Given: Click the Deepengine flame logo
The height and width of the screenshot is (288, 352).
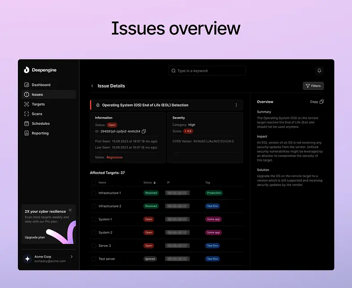Looking at the screenshot, I should click(x=26, y=70).
